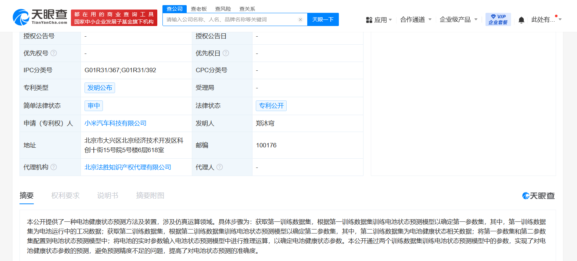Open the Tianyancha logo homepage

(40, 17)
